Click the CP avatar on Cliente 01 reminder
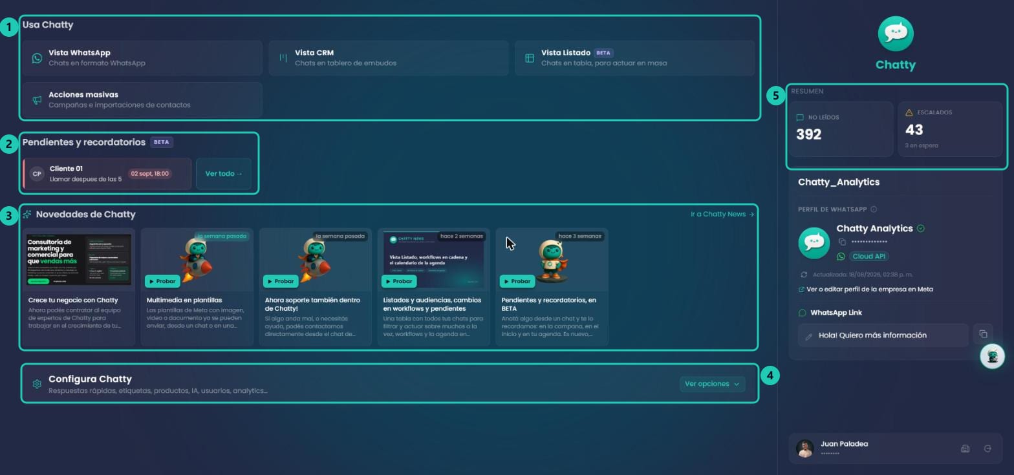 pyautogui.click(x=37, y=174)
